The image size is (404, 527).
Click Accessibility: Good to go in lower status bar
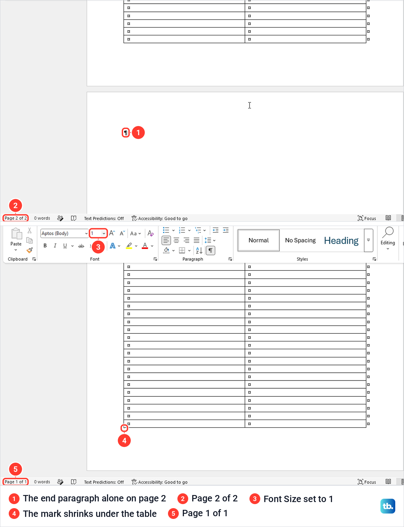tap(160, 482)
